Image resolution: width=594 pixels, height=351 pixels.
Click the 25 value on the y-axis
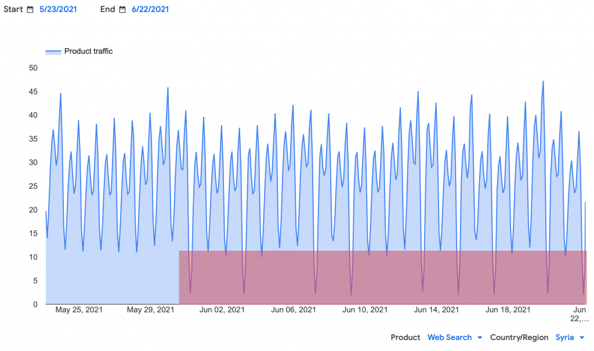click(x=33, y=186)
